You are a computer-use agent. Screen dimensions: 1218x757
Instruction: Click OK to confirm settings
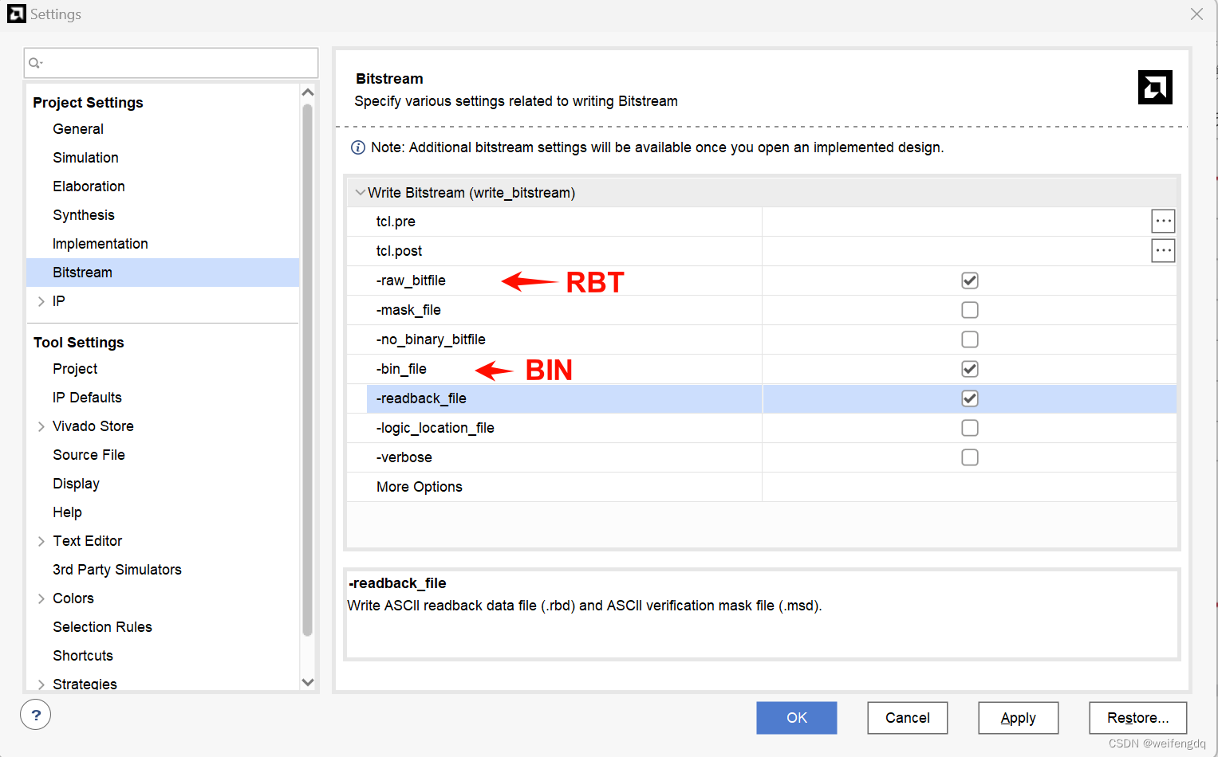tap(797, 718)
